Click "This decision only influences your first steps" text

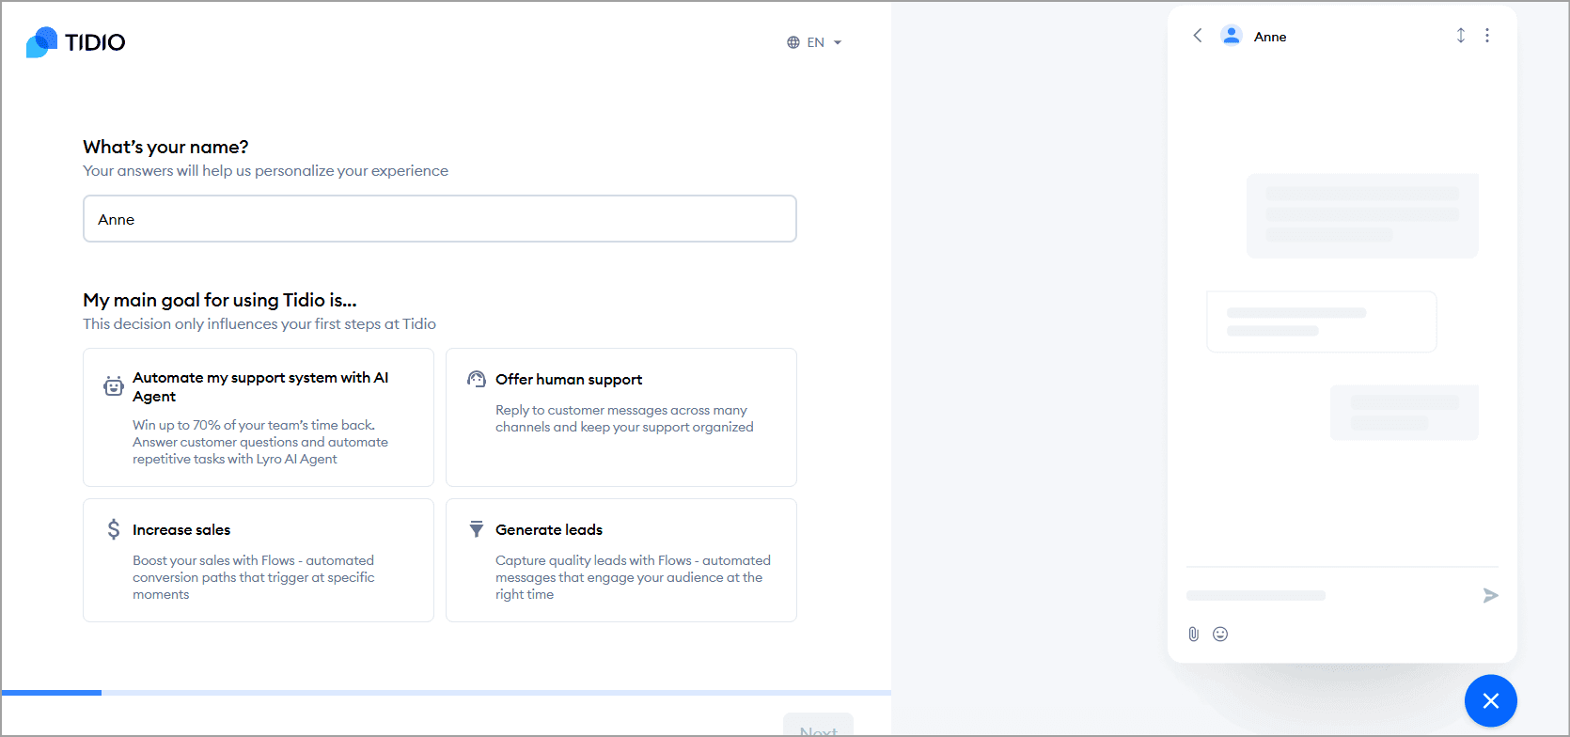point(259,324)
